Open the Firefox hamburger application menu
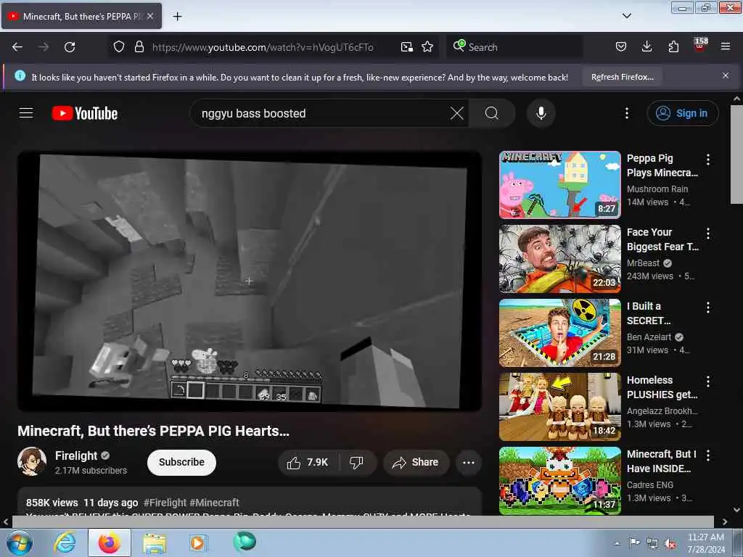 click(x=726, y=46)
